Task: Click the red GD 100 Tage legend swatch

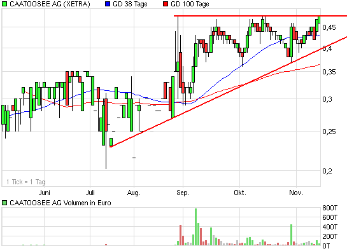Action: 166,4
